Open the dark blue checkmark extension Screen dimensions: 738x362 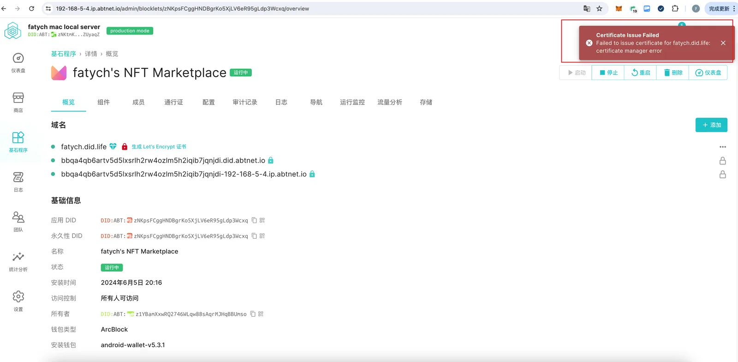(661, 8)
